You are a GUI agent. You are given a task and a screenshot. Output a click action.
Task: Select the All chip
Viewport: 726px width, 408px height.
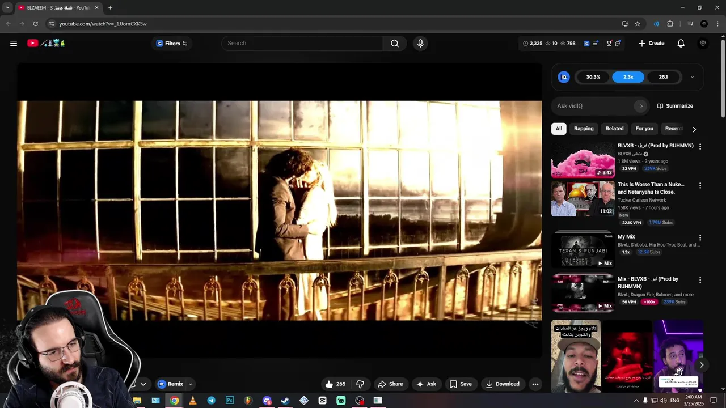[559, 129]
